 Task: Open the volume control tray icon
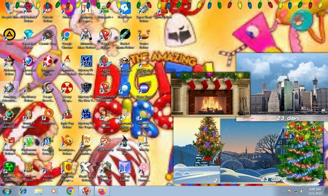pyautogui.click(x=302, y=191)
